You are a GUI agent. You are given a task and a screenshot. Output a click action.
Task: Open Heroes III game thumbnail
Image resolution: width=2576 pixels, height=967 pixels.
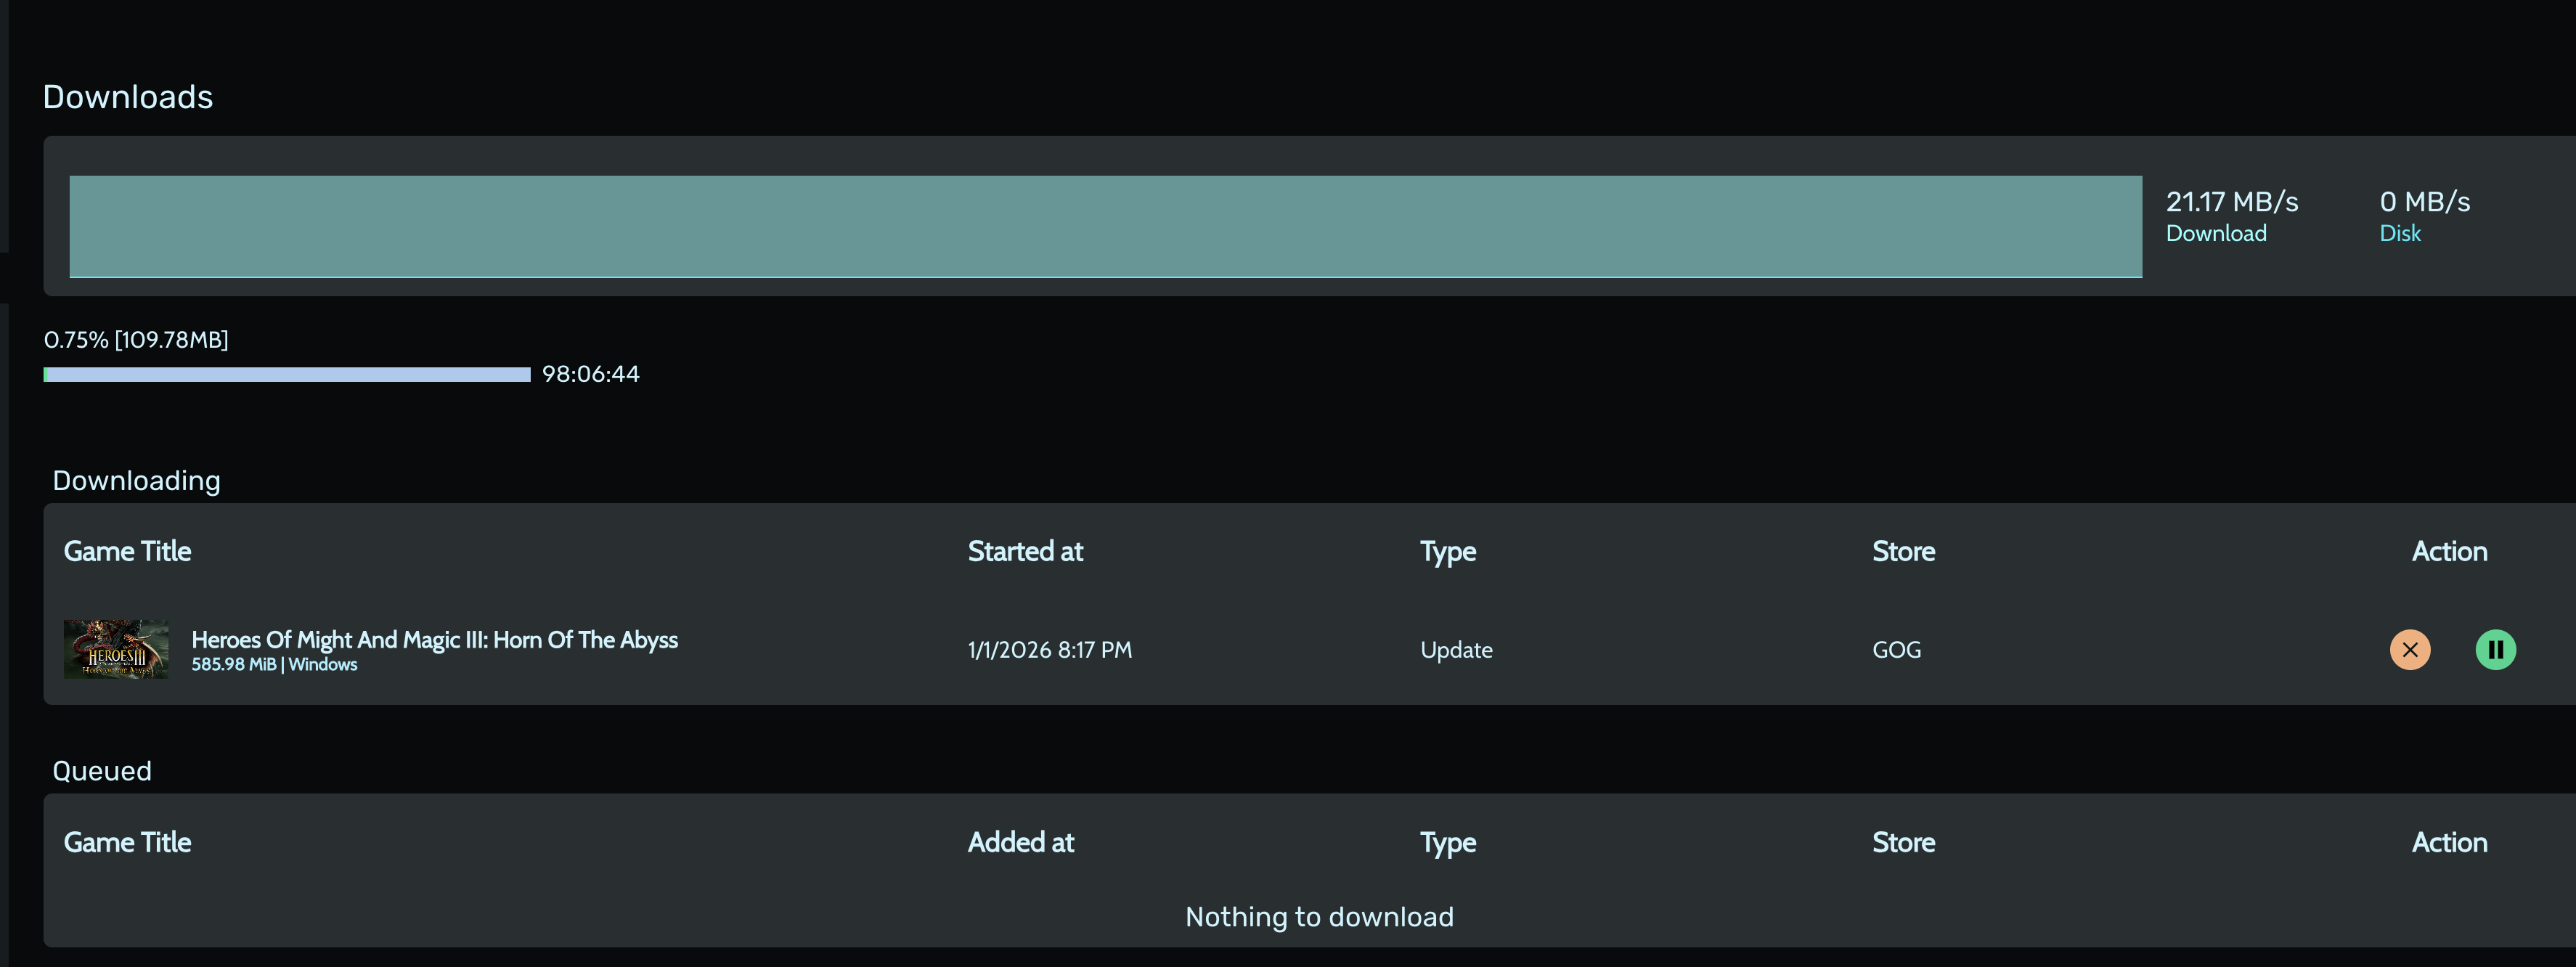click(x=116, y=649)
